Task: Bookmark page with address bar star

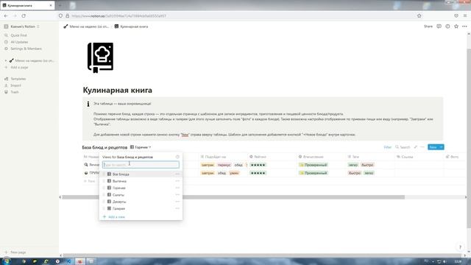Action: coord(419,15)
